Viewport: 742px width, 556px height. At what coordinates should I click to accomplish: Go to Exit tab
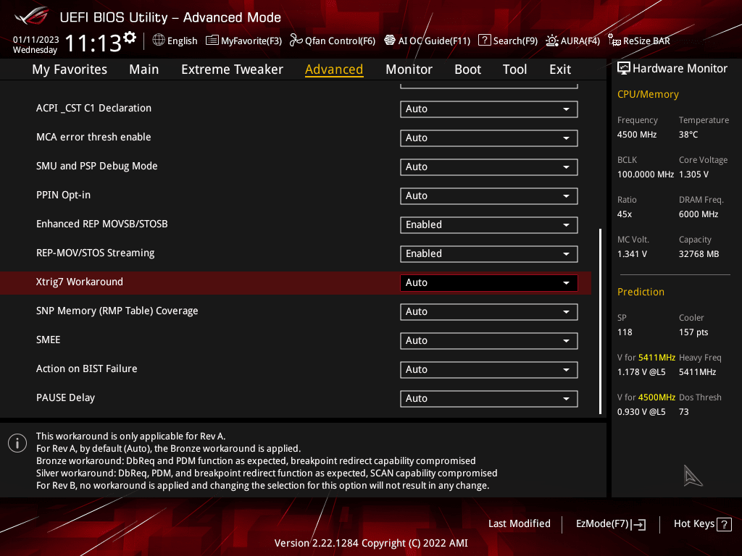coord(560,69)
